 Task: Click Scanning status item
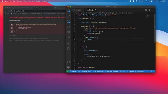140,71
